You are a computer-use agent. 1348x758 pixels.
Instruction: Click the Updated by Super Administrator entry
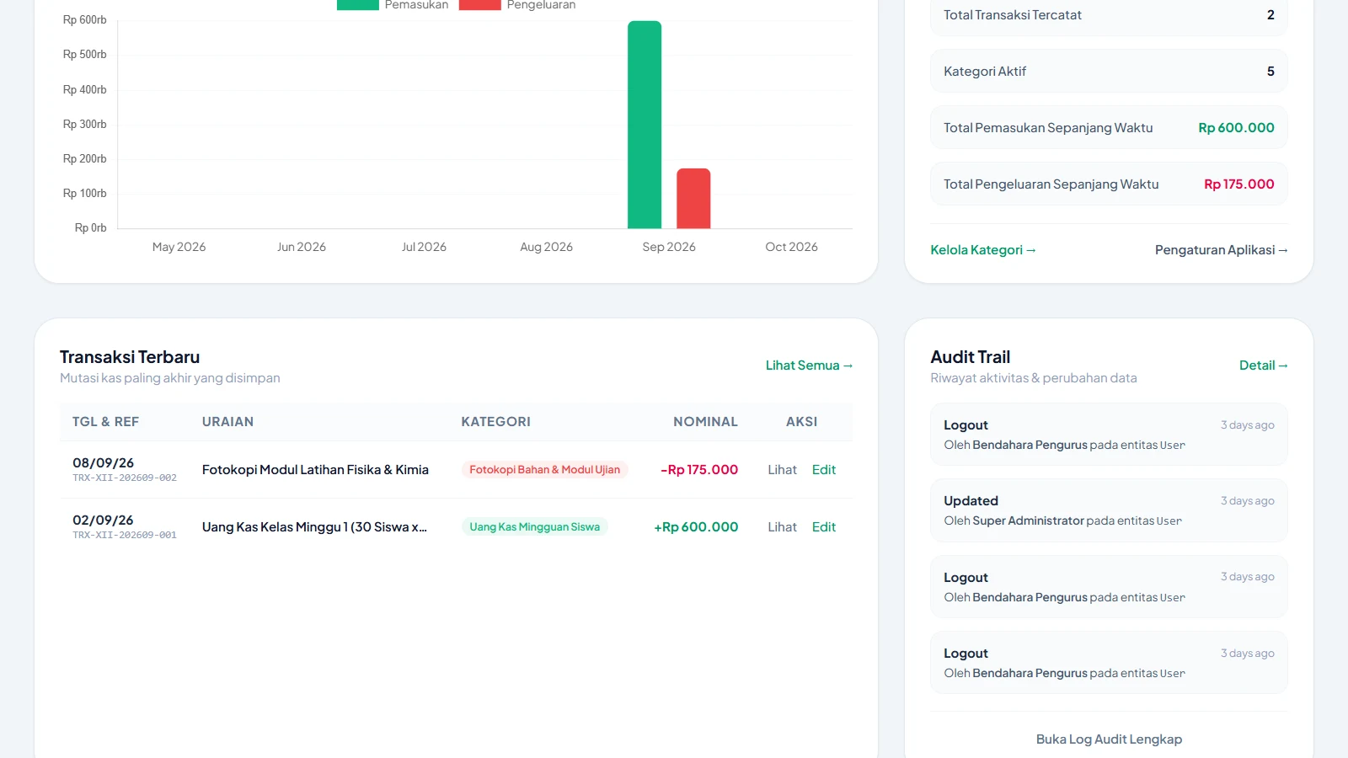1109,510
